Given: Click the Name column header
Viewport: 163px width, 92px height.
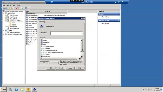Looking at the screenshot, I should click(34, 11).
